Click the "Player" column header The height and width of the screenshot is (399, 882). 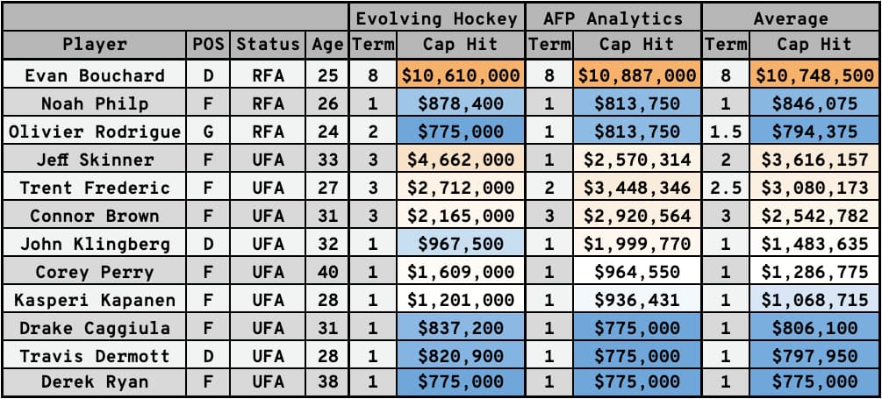click(x=95, y=45)
